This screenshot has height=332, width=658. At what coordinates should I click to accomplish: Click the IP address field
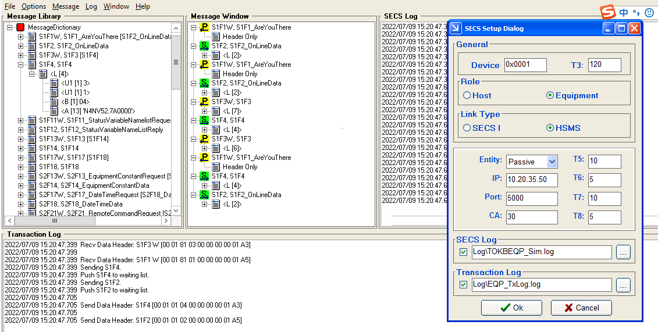[x=532, y=180]
